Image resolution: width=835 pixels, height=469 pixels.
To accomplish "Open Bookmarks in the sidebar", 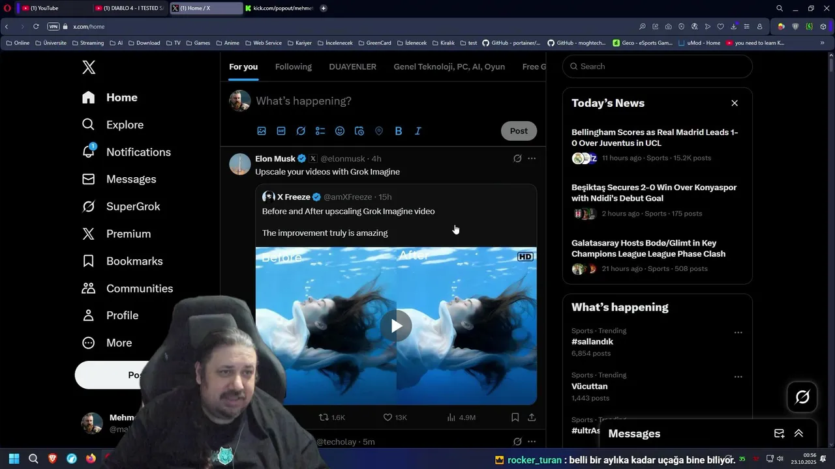I will [122, 261].
